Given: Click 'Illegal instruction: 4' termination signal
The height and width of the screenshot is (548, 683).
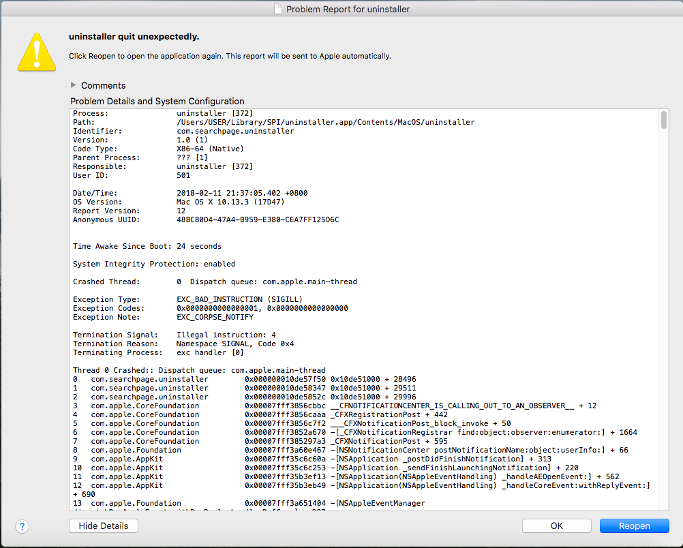Looking at the screenshot, I should (226, 335).
